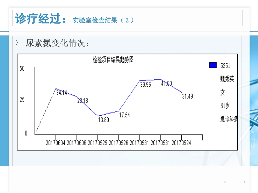Click the x-axis date 20170524
Viewport: 258px width, 193px height.
pyautogui.click(x=181, y=143)
